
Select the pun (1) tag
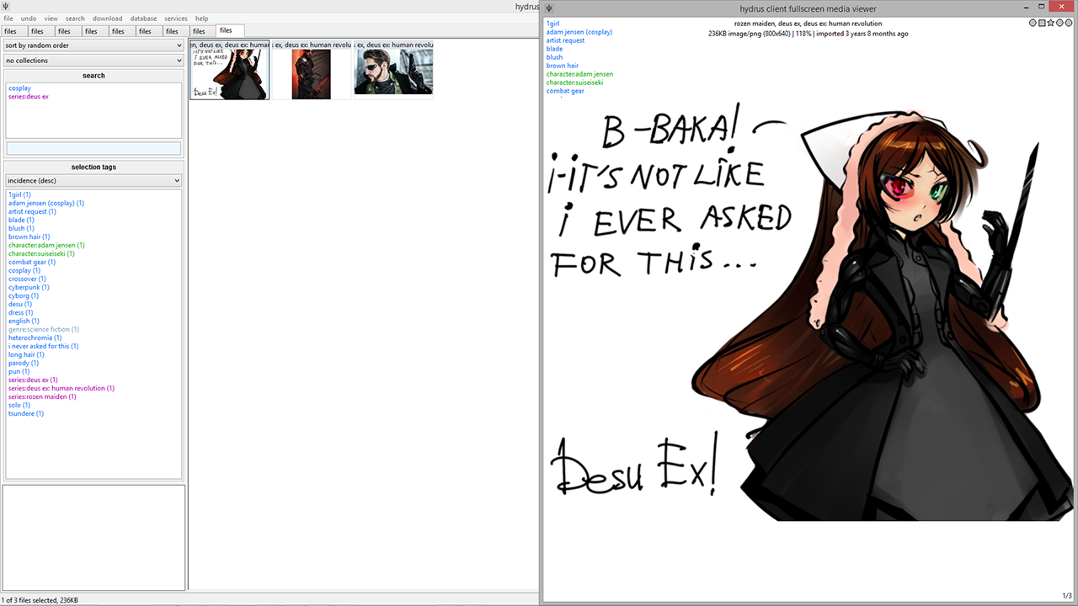pyautogui.click(x=19, y=371)
